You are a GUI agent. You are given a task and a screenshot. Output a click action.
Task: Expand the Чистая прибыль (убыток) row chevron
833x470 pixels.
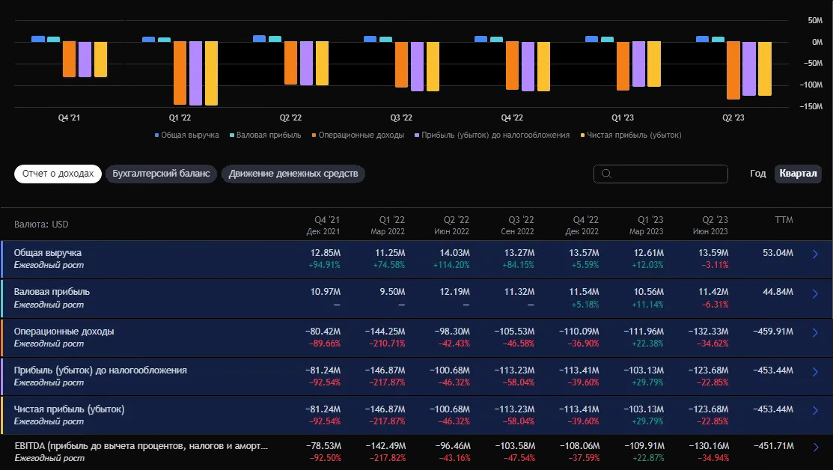click(x=815, y=411)
